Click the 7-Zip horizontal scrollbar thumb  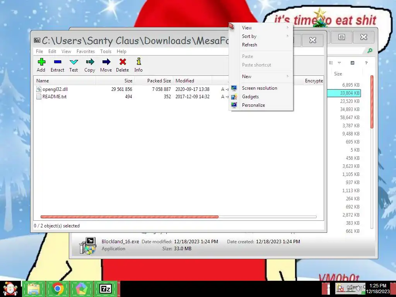tap(129, 217)
